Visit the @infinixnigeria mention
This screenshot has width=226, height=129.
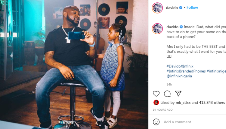click(x=179, y=76)
